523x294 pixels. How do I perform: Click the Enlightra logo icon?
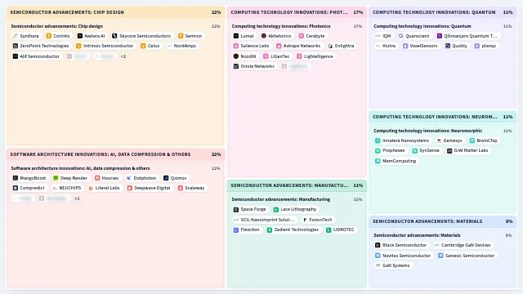click(x=330, y=46)
